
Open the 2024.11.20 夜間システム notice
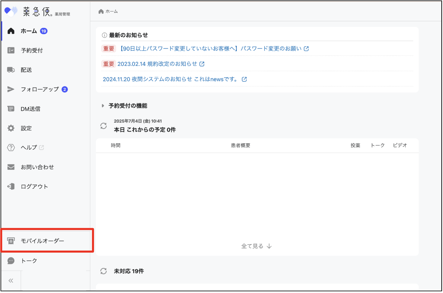[x=171, y=79]
